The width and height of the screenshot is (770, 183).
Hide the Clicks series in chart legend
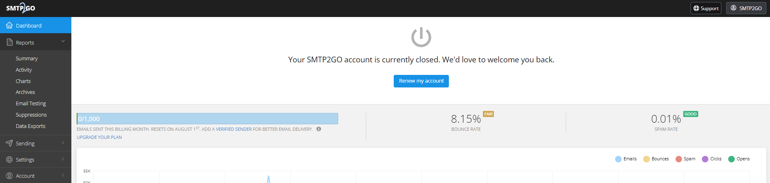(x=712, y=159)
